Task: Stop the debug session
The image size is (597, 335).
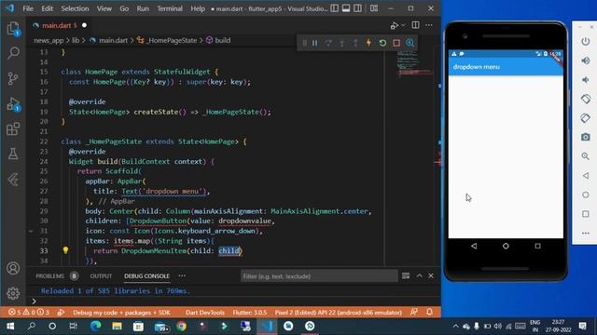Action: point(396,43)
